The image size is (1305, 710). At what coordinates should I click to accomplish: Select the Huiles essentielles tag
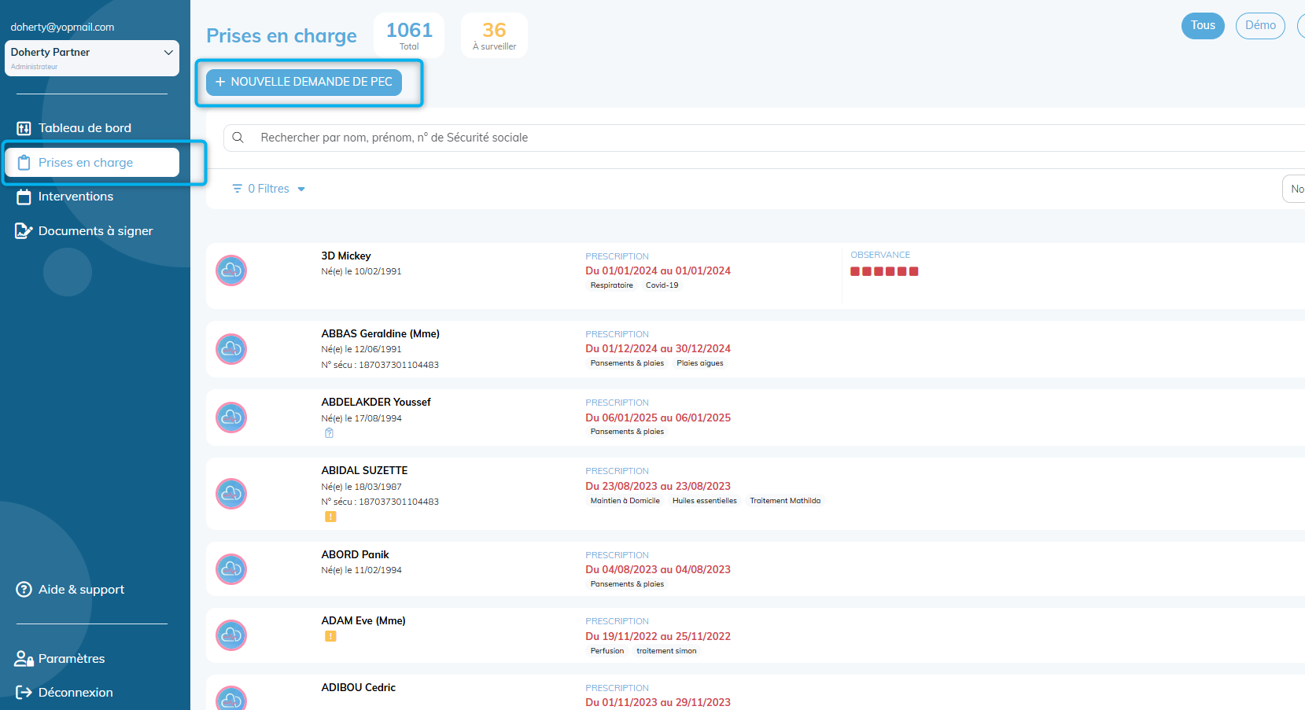705,501
